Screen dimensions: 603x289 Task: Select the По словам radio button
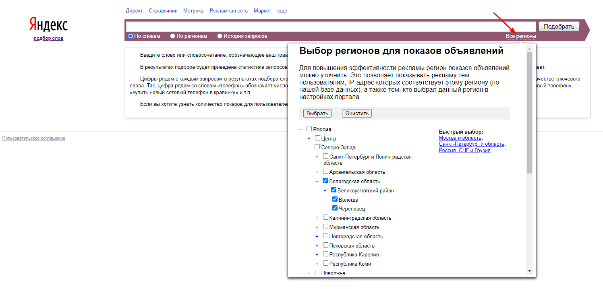(x=131, y=36)
